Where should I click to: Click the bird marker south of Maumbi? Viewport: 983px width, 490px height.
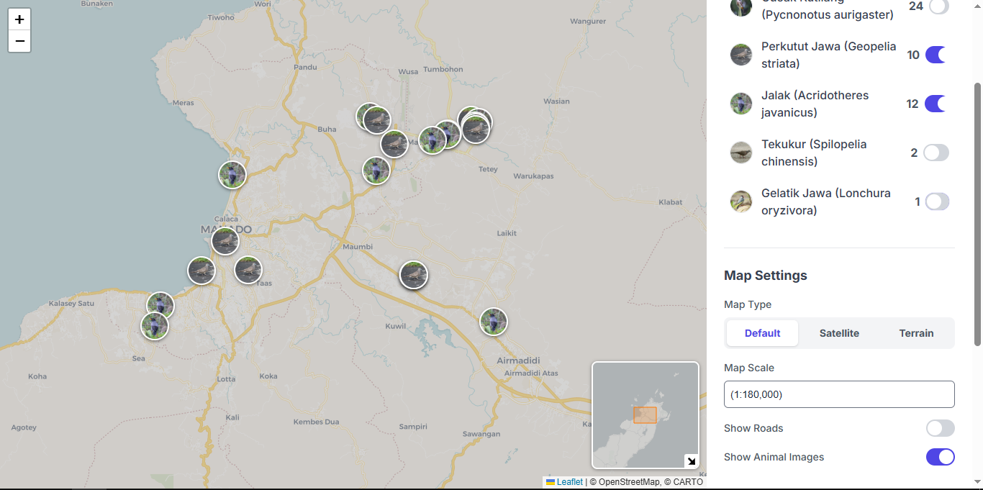[x=414, y=275]
